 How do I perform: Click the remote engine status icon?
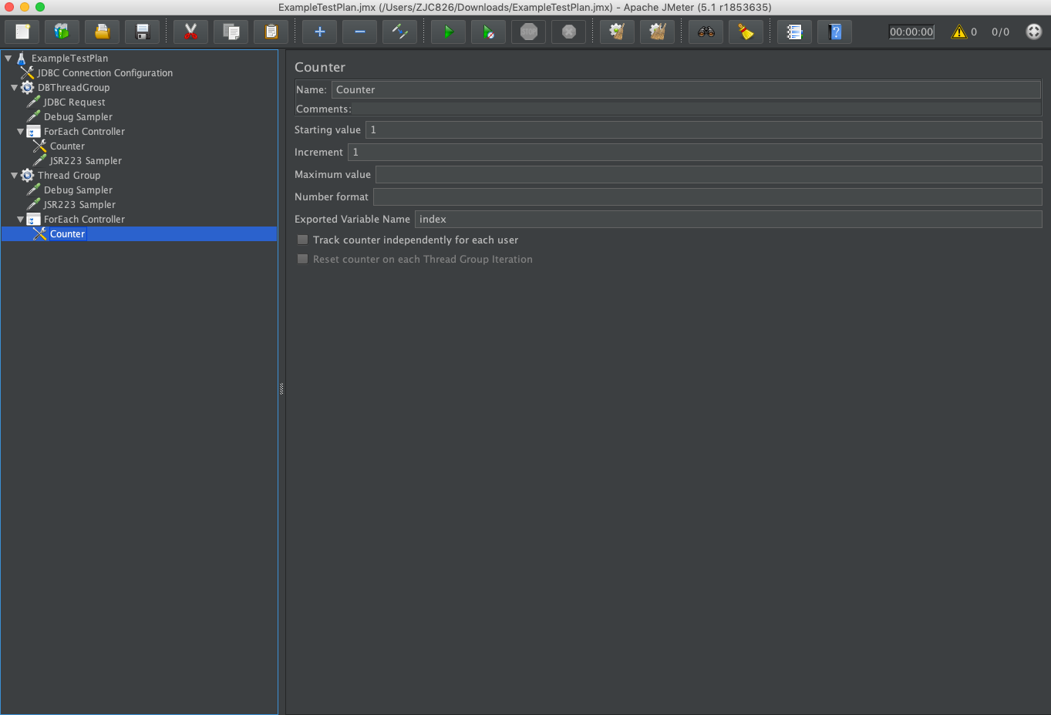pos(1034,32)
